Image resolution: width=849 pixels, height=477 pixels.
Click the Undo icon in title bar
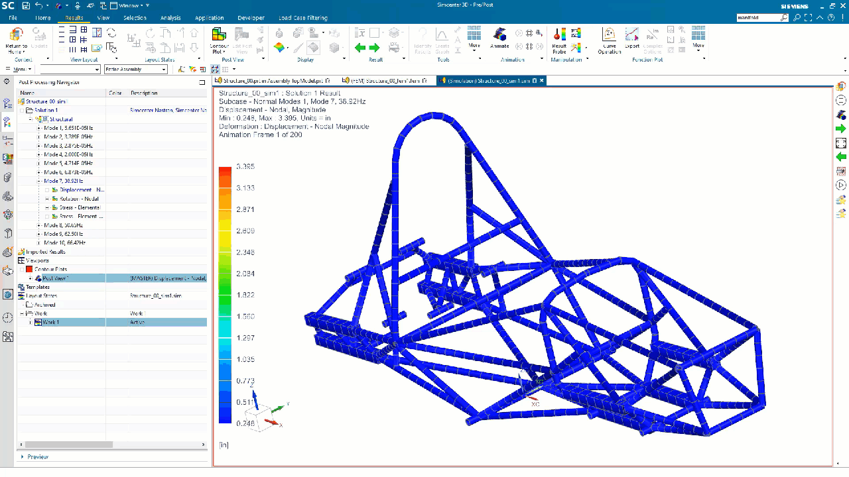(38, 5)
